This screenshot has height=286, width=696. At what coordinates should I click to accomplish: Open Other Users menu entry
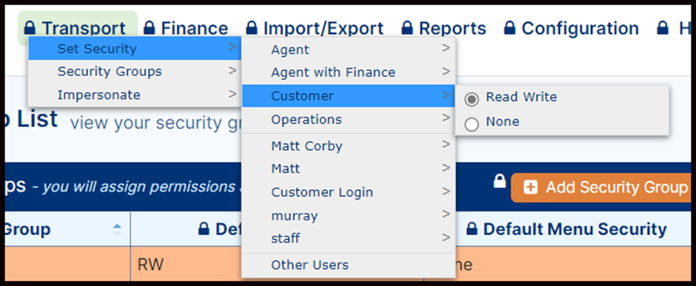pos(349,265)
